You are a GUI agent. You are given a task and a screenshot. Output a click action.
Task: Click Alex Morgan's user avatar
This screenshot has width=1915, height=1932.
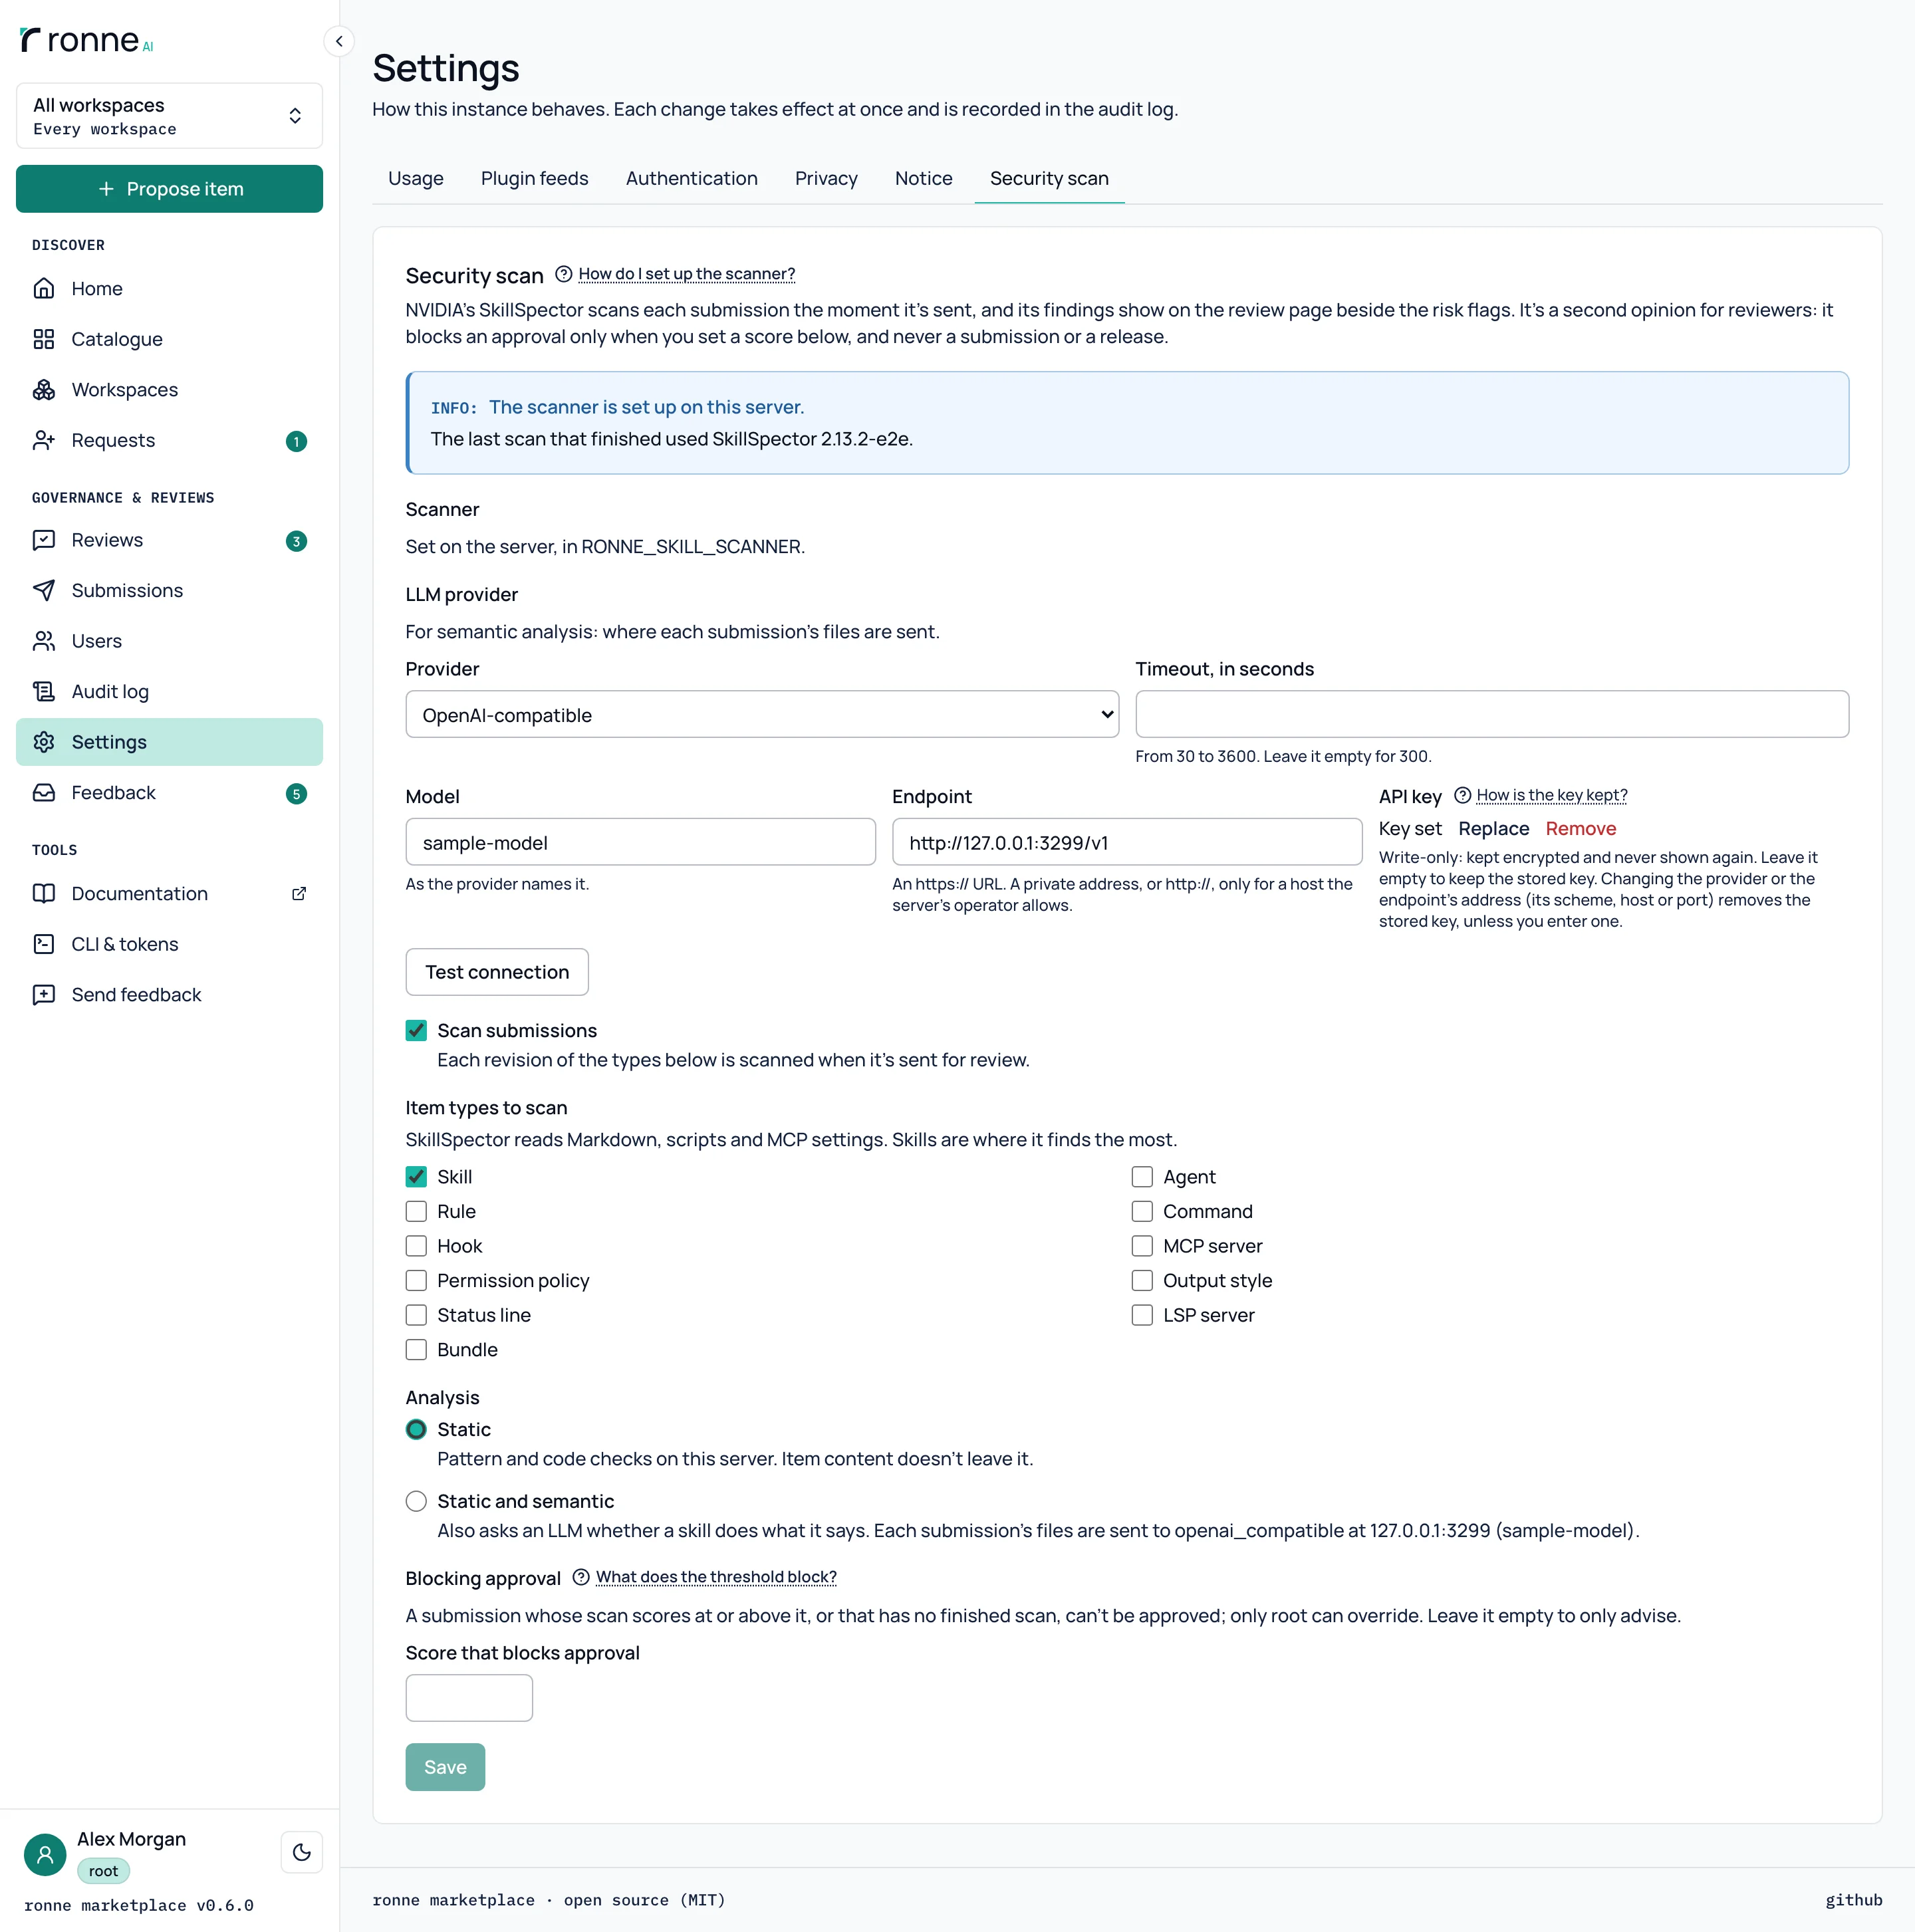[45, 1855]
